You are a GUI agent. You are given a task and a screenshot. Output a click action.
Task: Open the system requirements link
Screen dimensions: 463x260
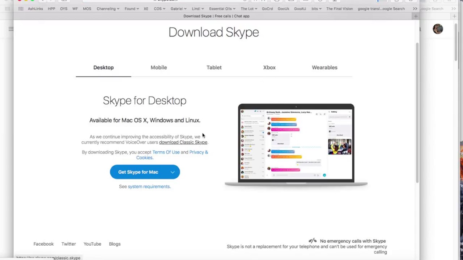pos(149,186)
